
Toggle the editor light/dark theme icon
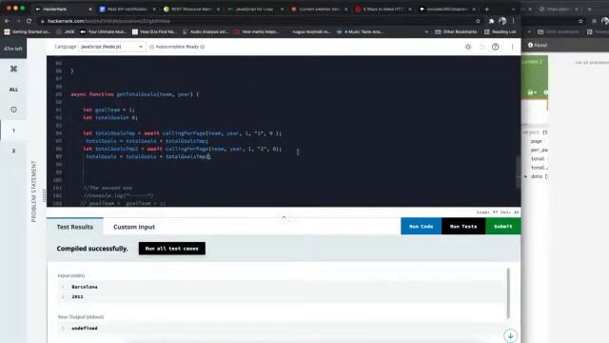[x=468, y=47]
